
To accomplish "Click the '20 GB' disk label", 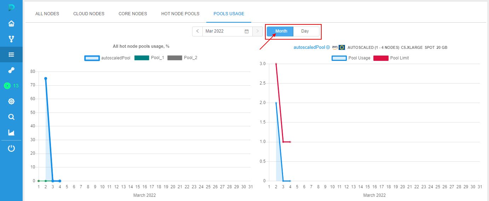I will pos(442,47).
